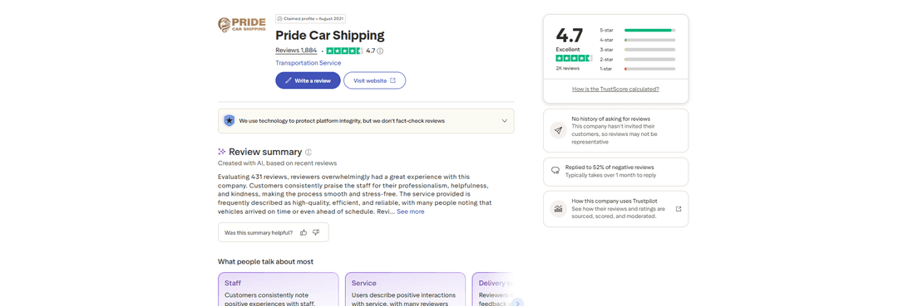898x306 pixels.
Task: Open the How this company uses Trustpilot card
Action: [x=615, y=209]
